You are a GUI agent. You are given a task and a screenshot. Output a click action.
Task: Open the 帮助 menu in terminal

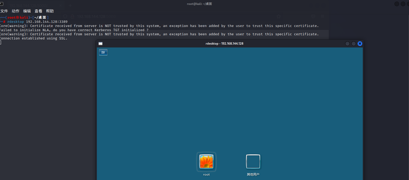coord(50,11)
